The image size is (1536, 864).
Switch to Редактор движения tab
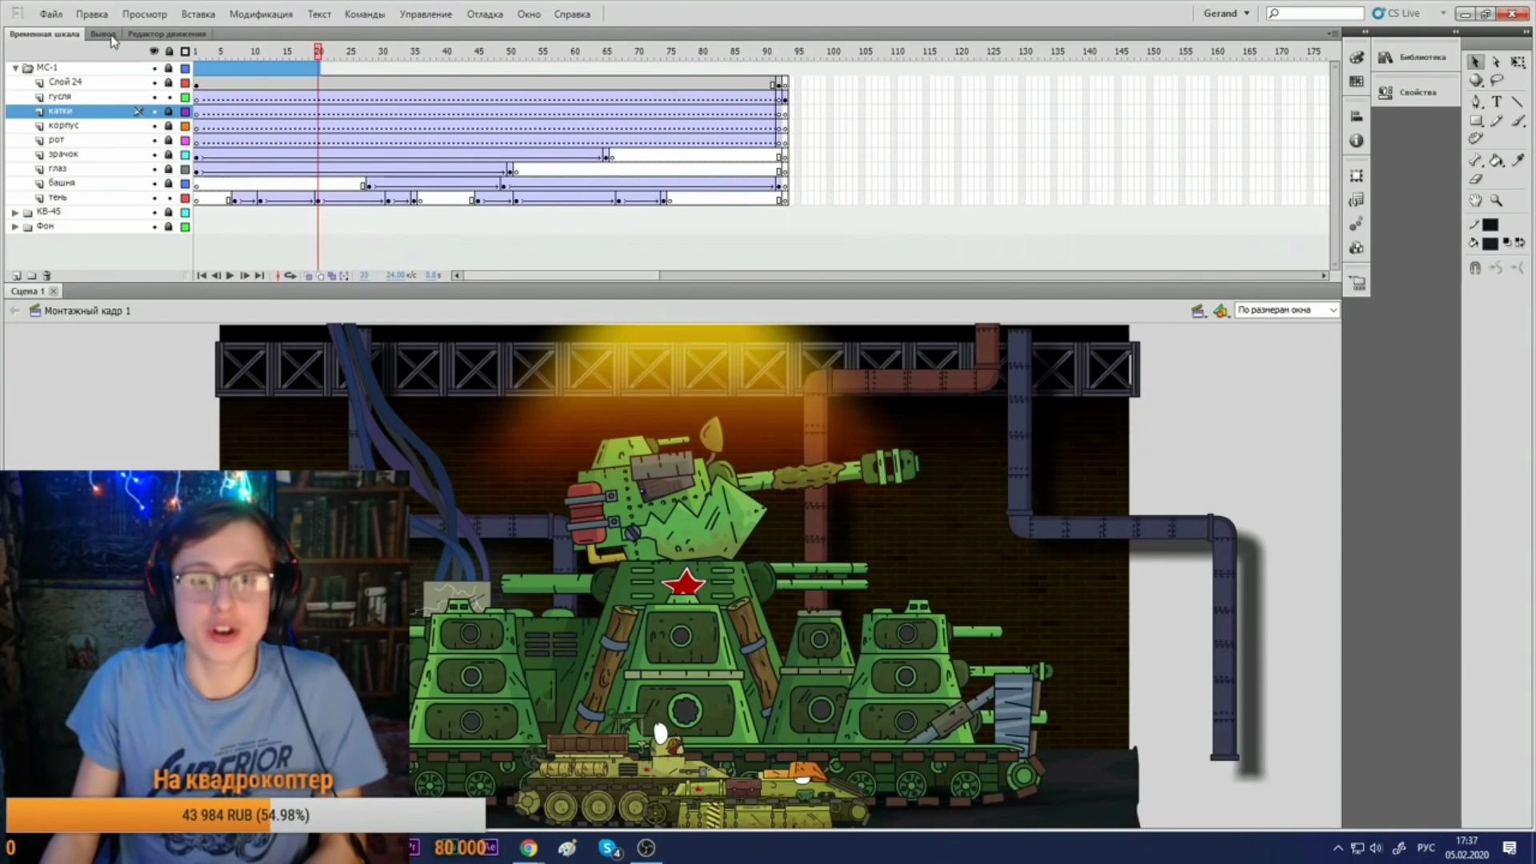pyautogui.click(x=166, y=34)
